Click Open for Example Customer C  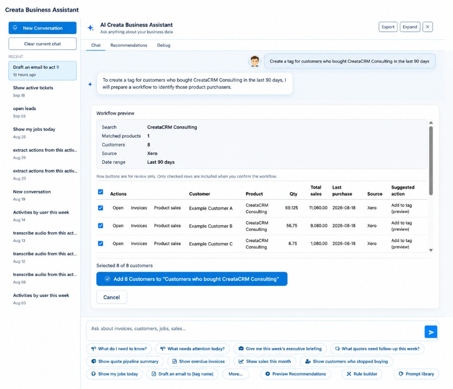tap(118, 244)
